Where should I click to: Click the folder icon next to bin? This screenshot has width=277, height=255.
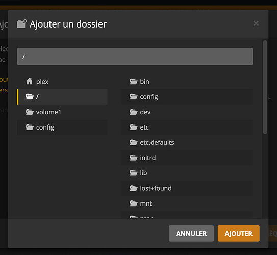click(133, 82)
